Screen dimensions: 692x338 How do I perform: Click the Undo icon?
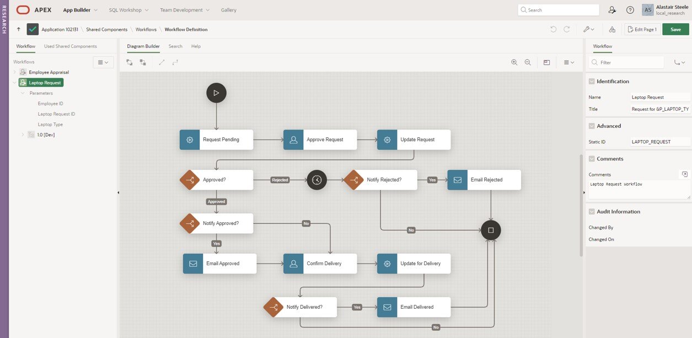point(553,29)
